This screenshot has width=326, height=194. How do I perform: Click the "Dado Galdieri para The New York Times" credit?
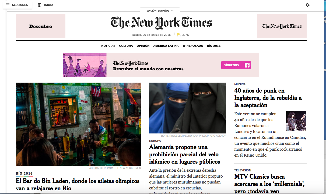114,168
